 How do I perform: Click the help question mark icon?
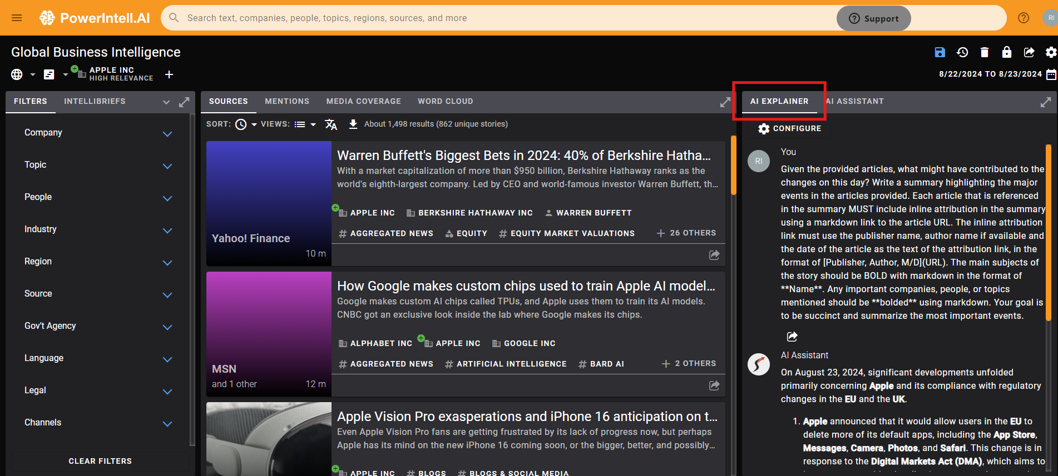(1024, 18)
